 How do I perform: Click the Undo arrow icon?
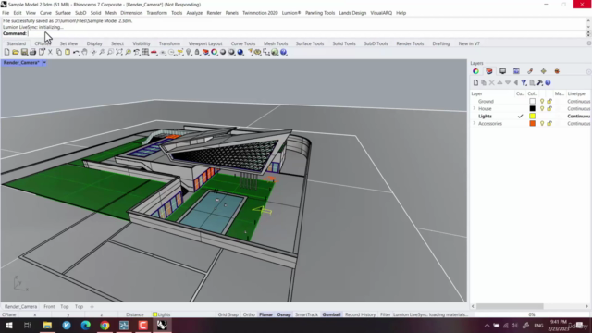click(76, 52)
